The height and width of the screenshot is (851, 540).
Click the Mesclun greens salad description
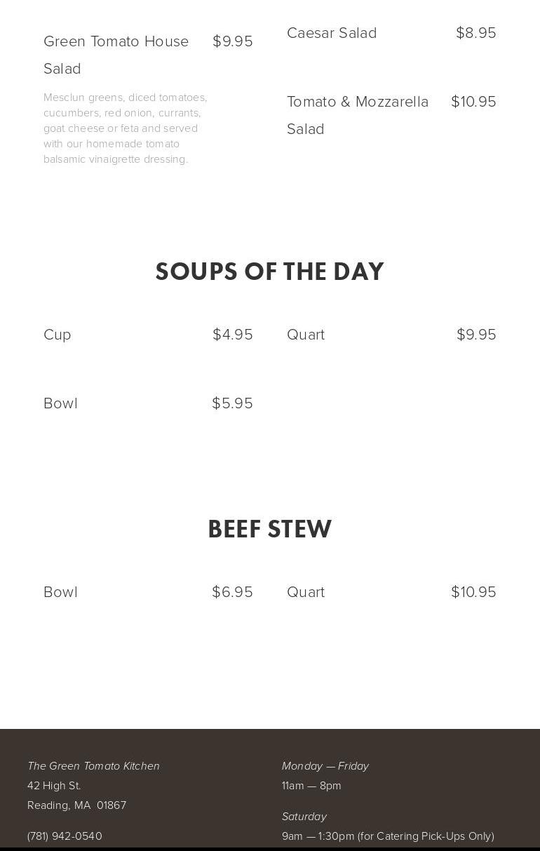click(x=125, y=128)
